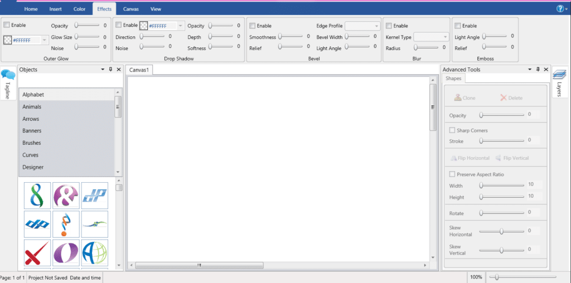
Task: Select the blue globe letter A logo
Action: [95, 252]
